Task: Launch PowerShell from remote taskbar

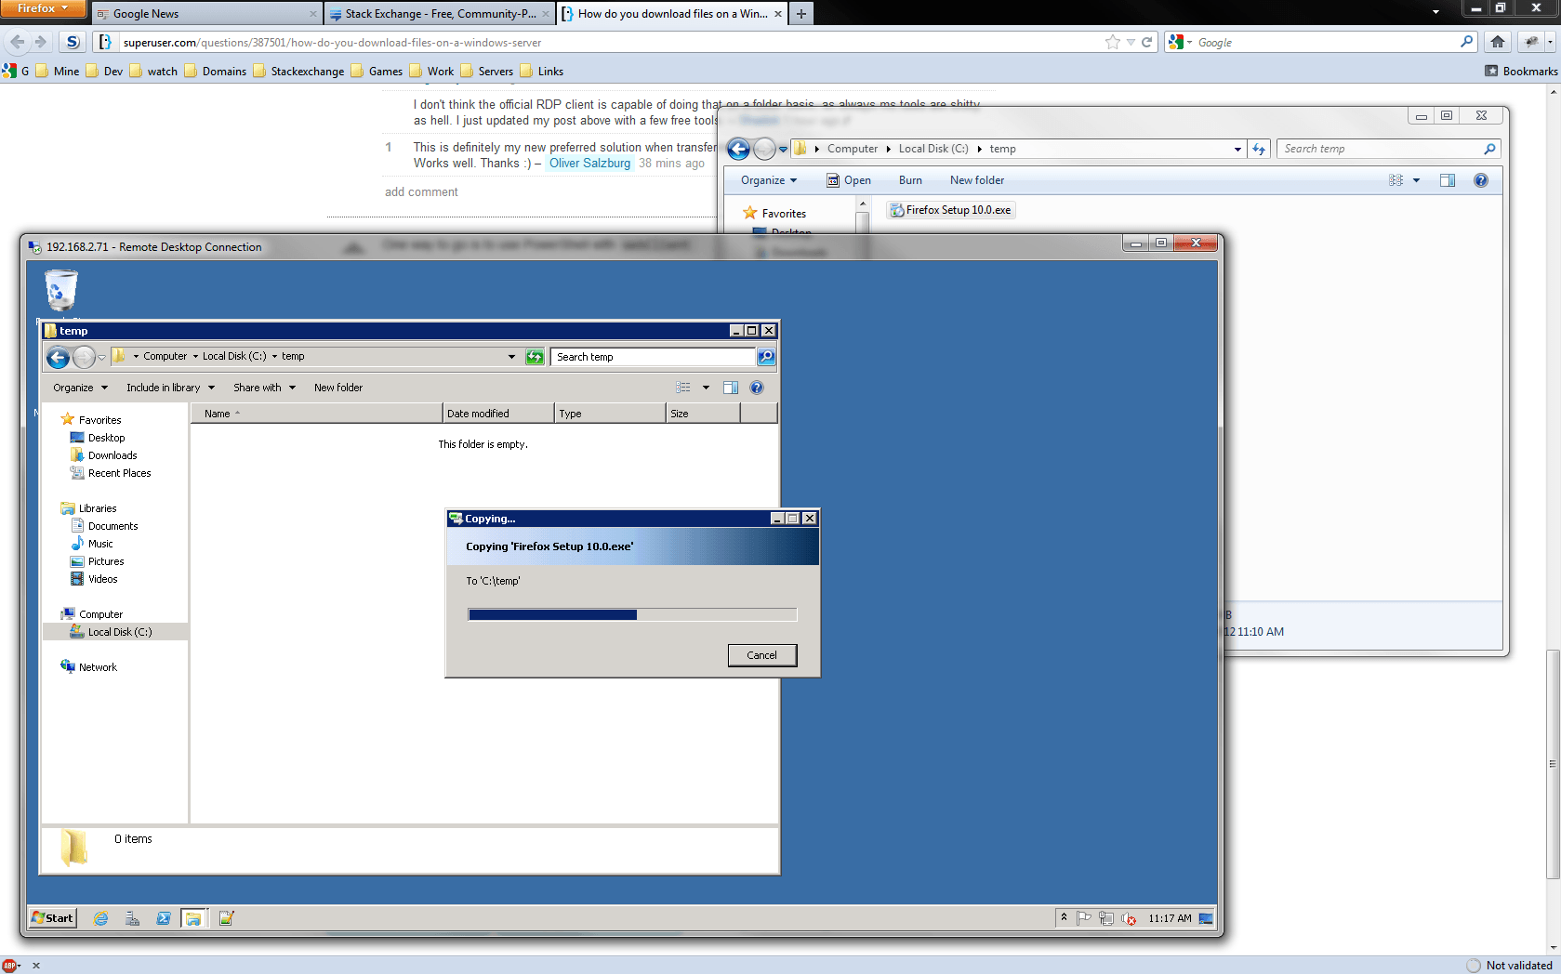Action: tap(164, 918)
